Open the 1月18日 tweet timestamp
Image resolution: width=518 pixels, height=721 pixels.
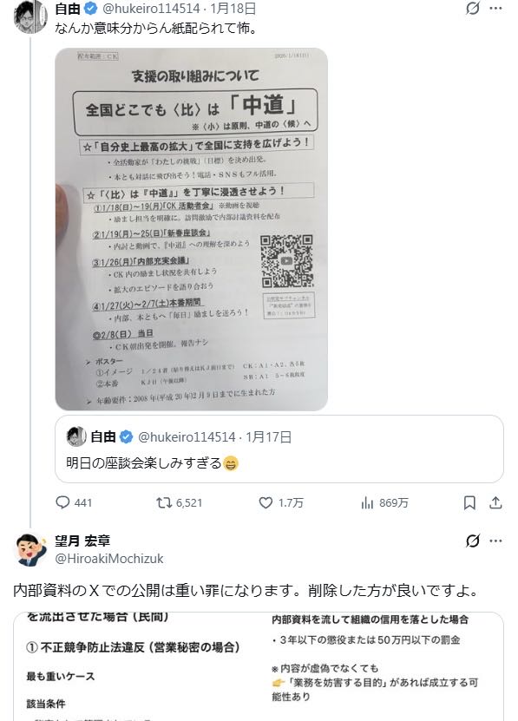pos(233,9)
